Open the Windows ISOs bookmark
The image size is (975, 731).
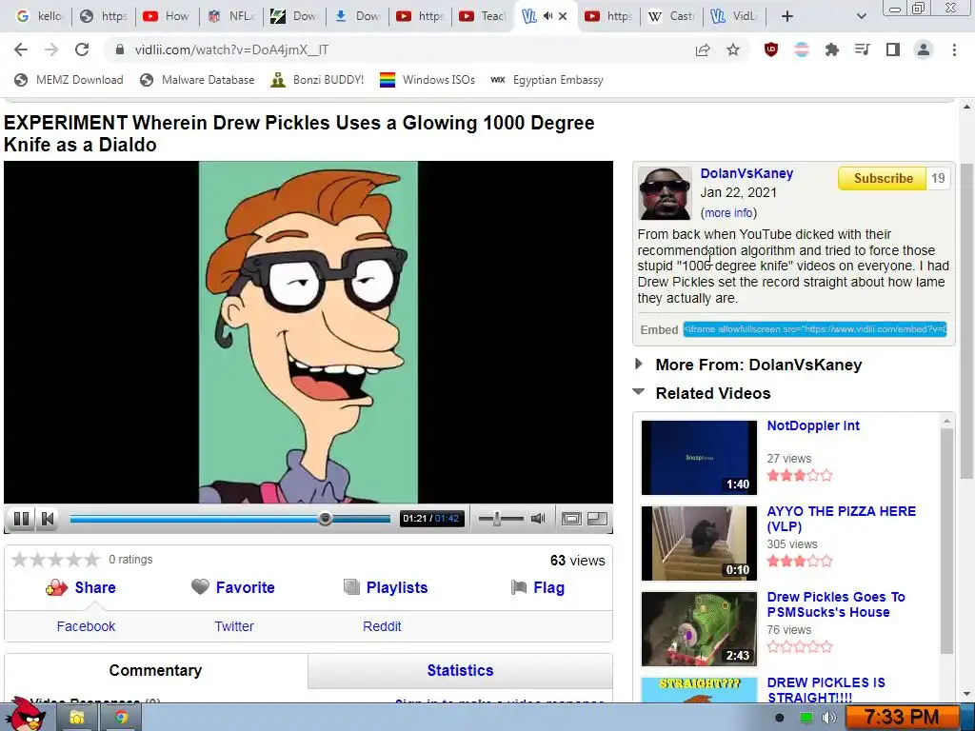point(428,80)
